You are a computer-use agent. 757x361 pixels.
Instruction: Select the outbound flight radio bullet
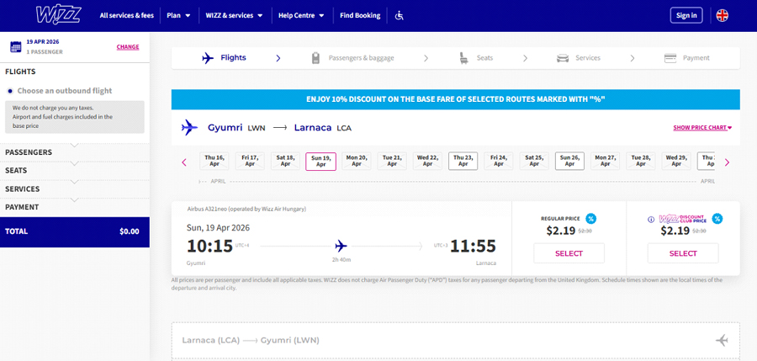pos(10,91)
